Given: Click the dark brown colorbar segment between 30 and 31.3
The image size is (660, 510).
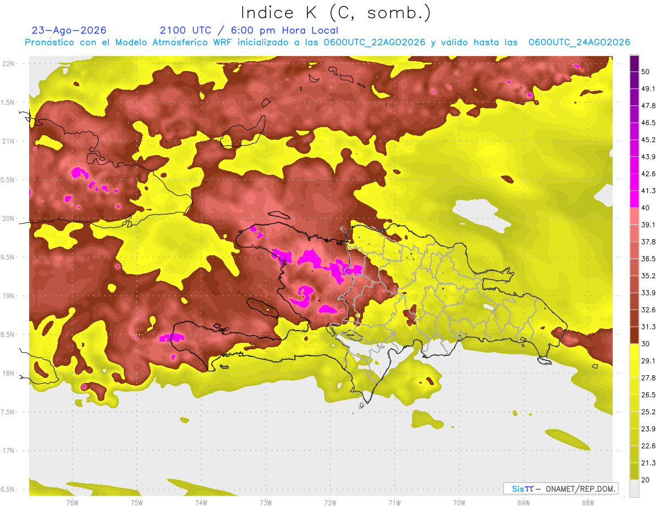Looking at the screenshot, I should [634, 335].
